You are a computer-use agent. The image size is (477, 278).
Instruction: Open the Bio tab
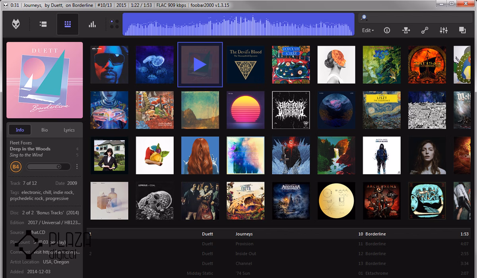tap(45, 130)
